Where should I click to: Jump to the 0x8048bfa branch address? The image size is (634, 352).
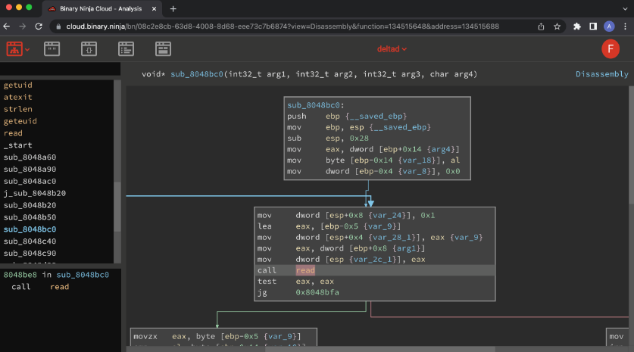click(x=316, y=291)
